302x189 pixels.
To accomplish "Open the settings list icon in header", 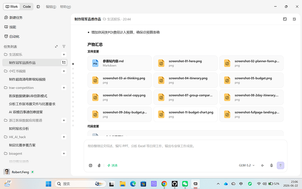I will point(294,19).
